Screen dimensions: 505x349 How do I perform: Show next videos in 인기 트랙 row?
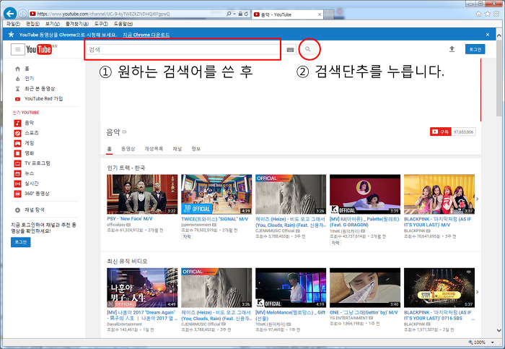click(x=476, y=198)
